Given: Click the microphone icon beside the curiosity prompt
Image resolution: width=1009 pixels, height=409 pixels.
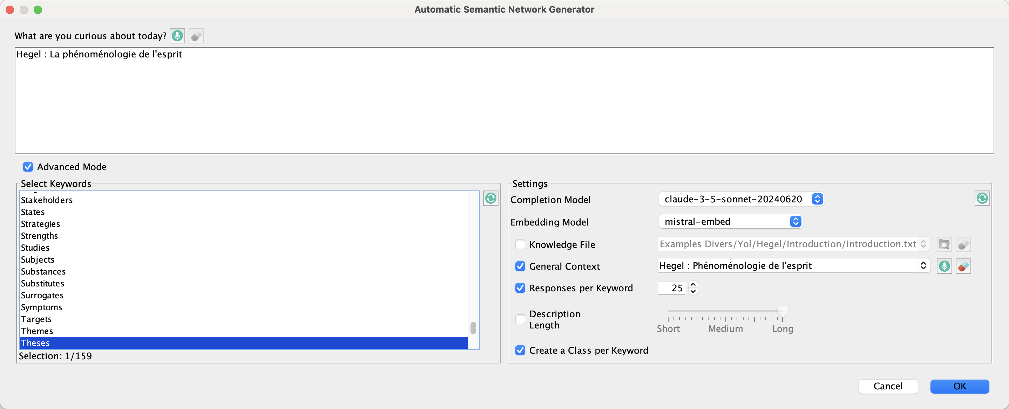Looking at the screenshot, I should click(177, 36).
